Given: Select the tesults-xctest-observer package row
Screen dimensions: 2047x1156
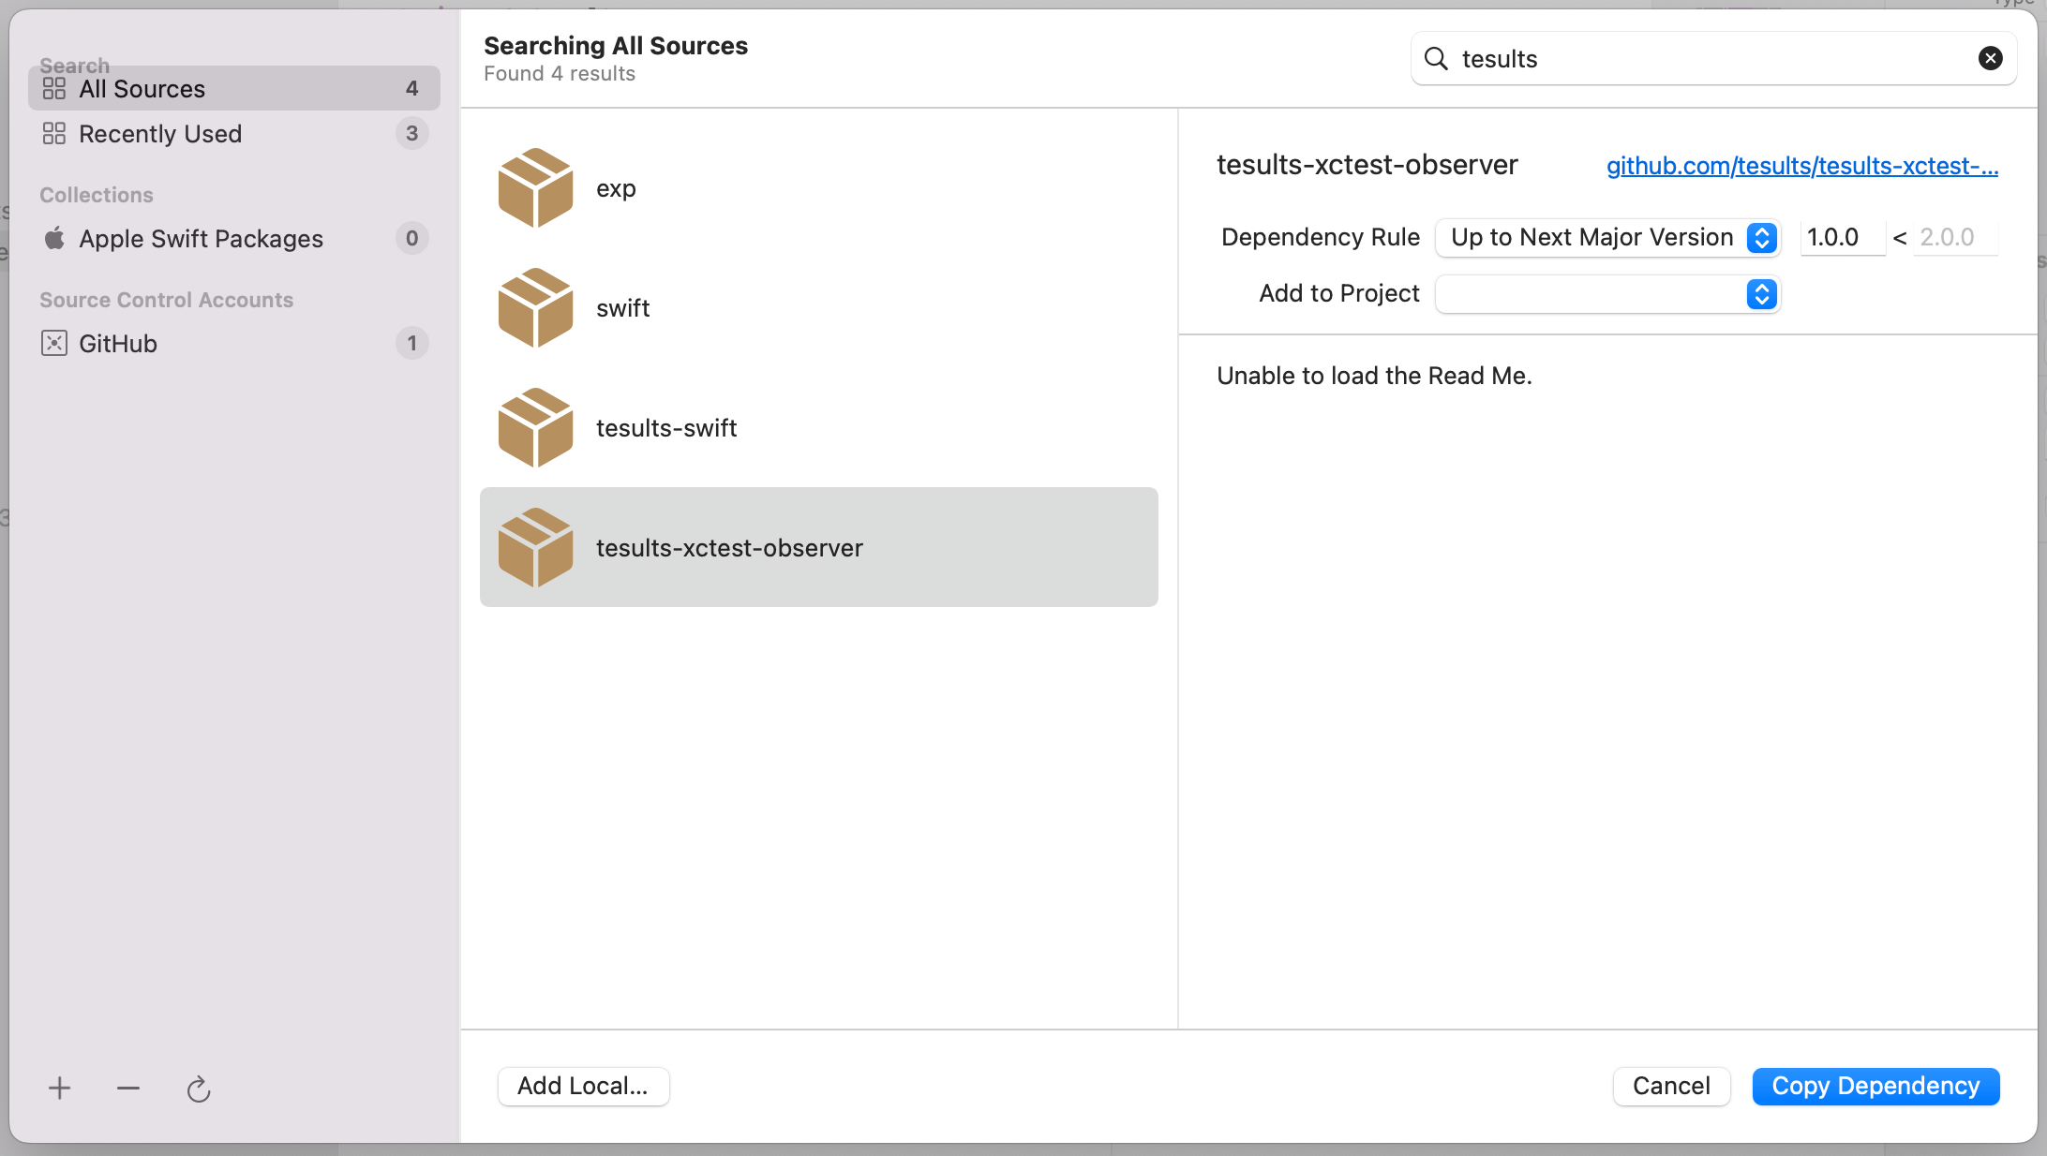Looking at the screenshot, I should [x=818, y=547].
